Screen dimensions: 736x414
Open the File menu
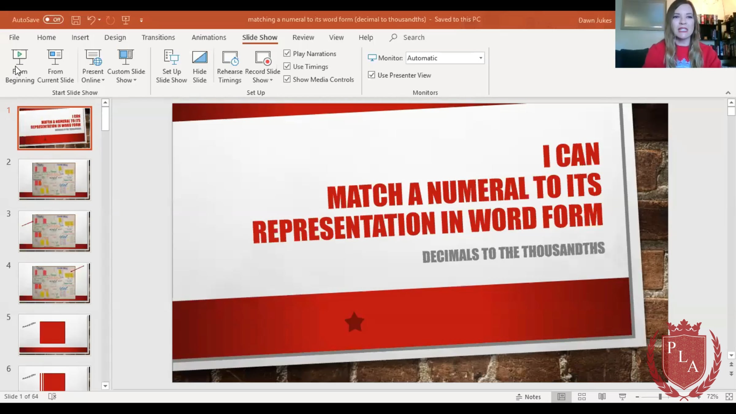pyautogui.click(x=14, y=37)
